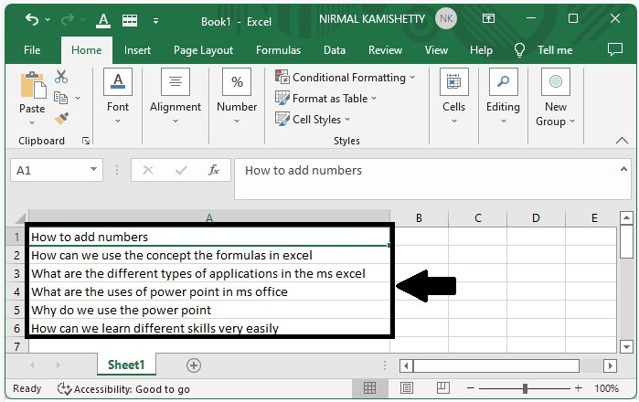Click the 100% zoom level
Image resolution: width=639 pixels, height=402 pixels.
(x=607, y=388)
